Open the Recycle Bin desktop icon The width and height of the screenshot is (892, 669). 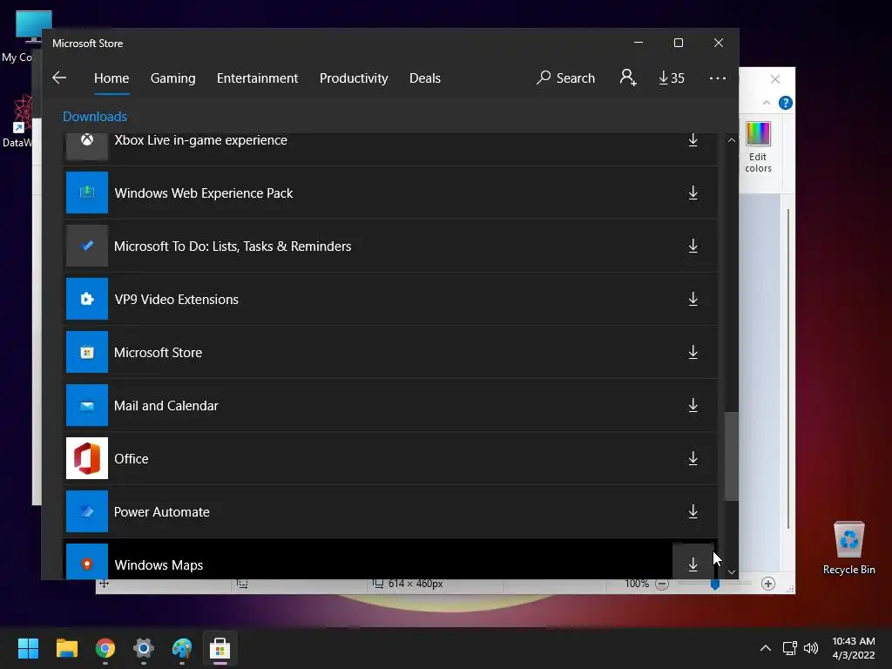848,548
